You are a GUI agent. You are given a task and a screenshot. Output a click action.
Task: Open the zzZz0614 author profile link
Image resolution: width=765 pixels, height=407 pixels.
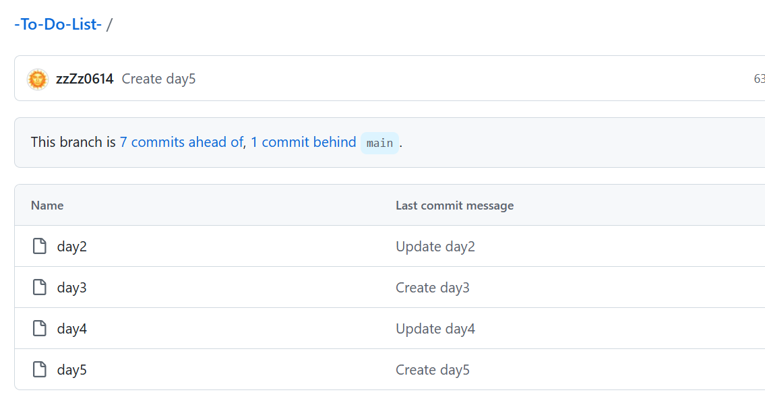(85, 79)
